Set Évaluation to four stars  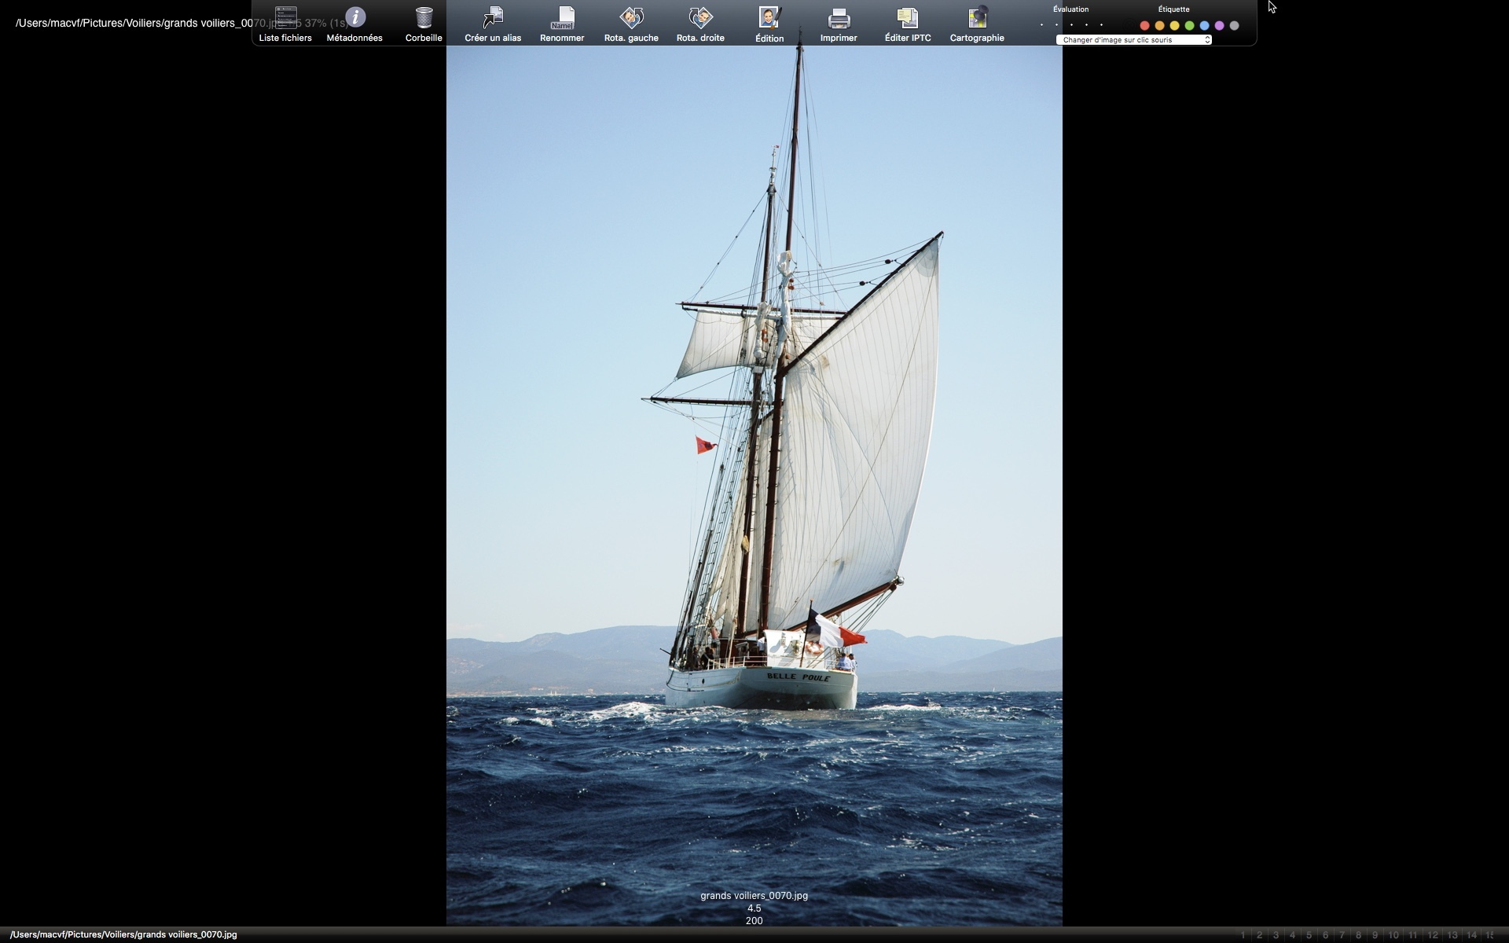click(1086, 25)
